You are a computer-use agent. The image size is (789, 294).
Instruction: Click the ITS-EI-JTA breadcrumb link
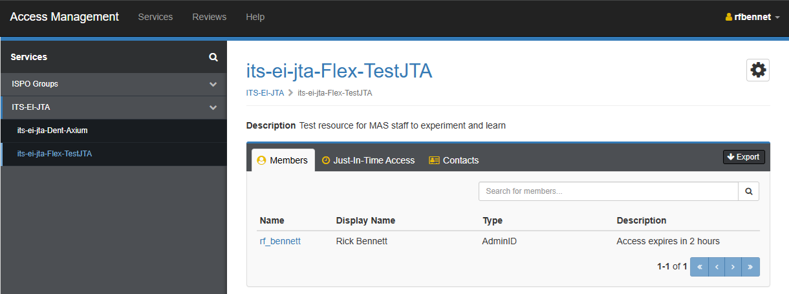pos(265,92)
